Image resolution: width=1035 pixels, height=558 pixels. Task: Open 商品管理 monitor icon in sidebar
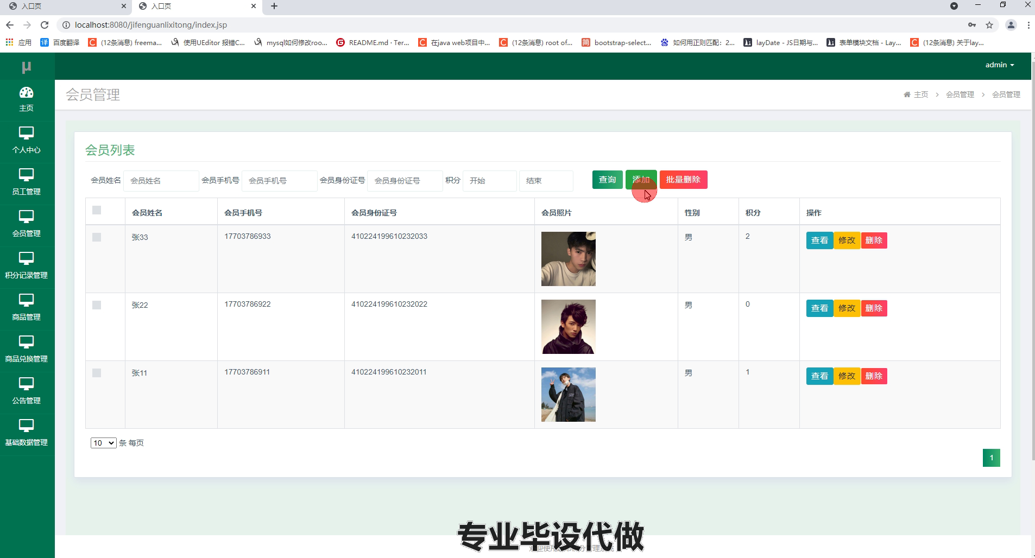(x=26, y=300)
